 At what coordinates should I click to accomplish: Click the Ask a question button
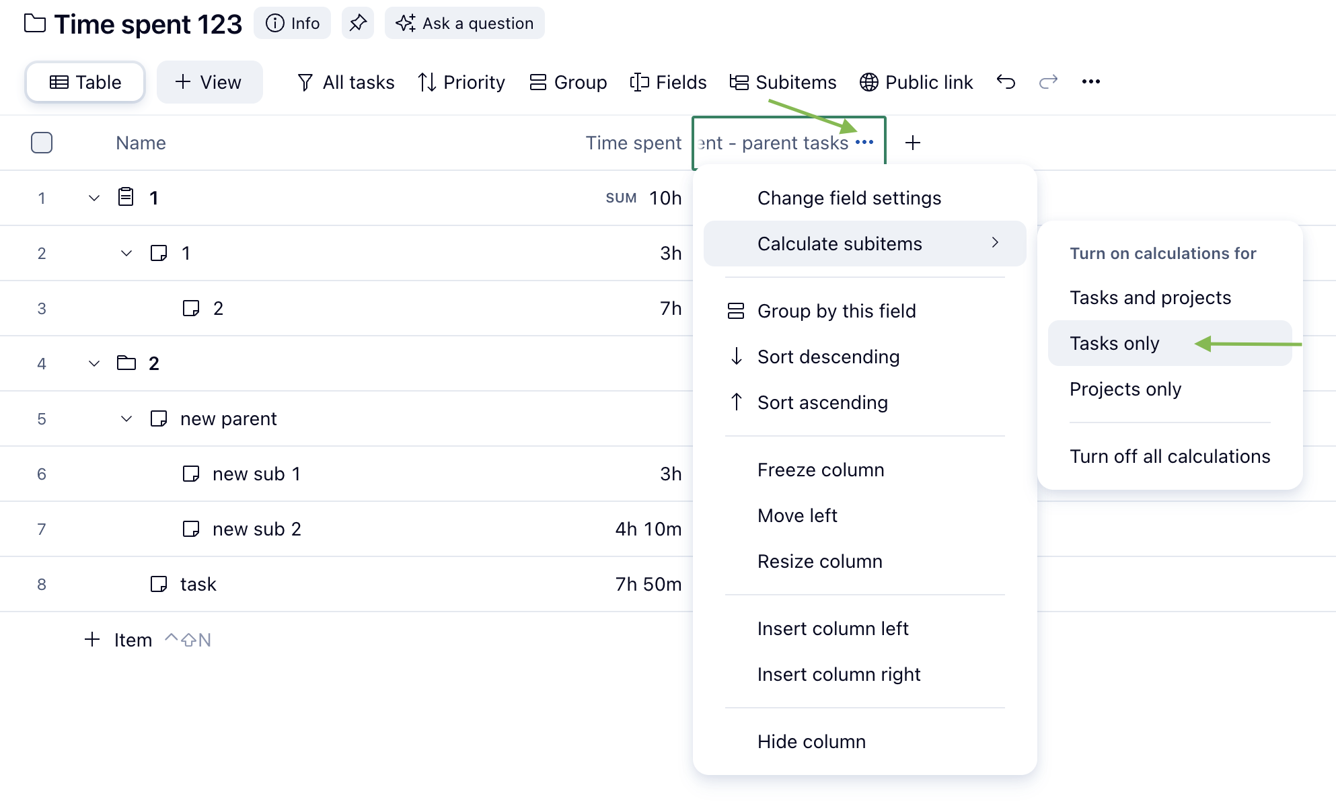coord(465,23)
